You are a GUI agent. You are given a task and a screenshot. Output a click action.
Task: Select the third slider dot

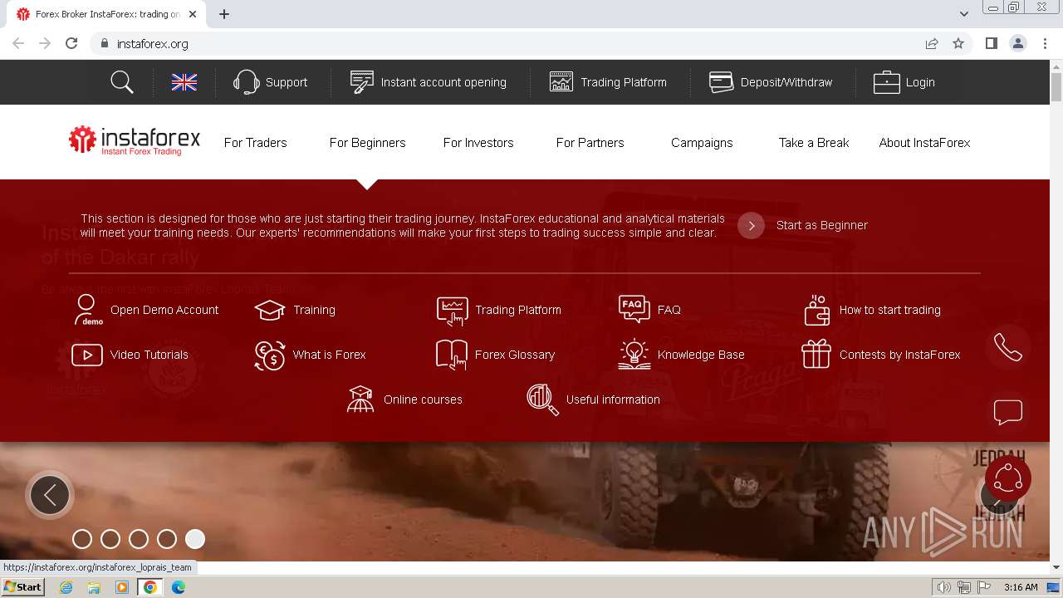[139, 539]
